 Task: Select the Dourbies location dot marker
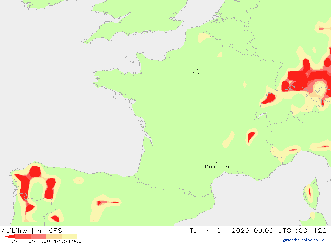[217, 162]
